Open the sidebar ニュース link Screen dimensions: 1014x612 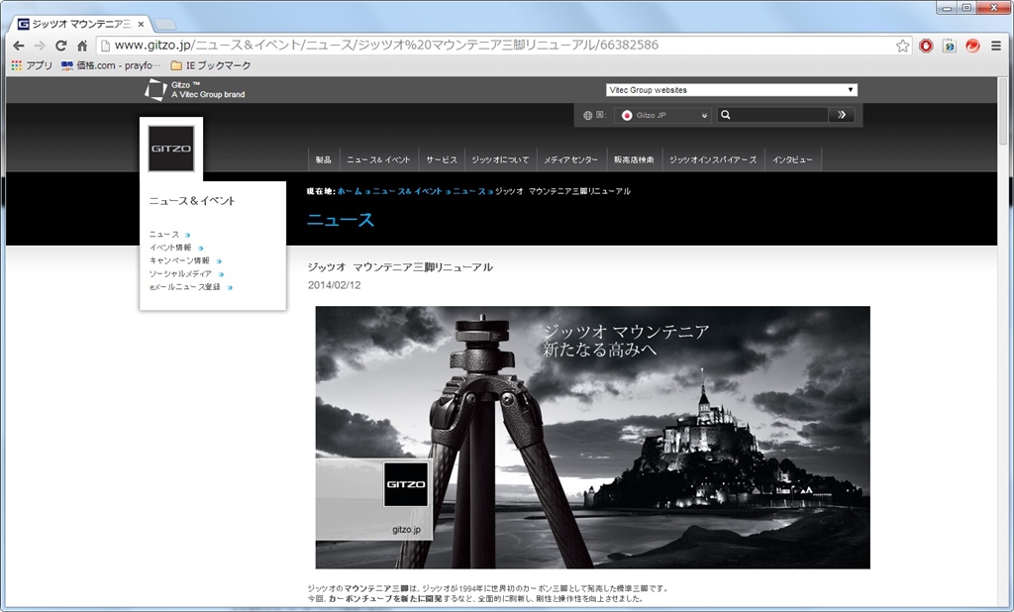click(x=164, y=234)
